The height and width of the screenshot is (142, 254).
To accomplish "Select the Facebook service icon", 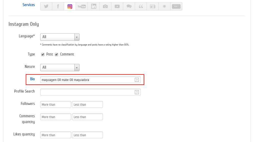I will [x=58, y=7].
